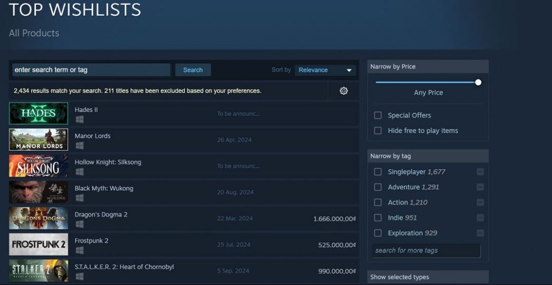Image resolution: width=552 pixels, height=285 pixels.
Task: Collapse the Narrow by Price panel
Action: pyautogui.click(x=428, y=66)
